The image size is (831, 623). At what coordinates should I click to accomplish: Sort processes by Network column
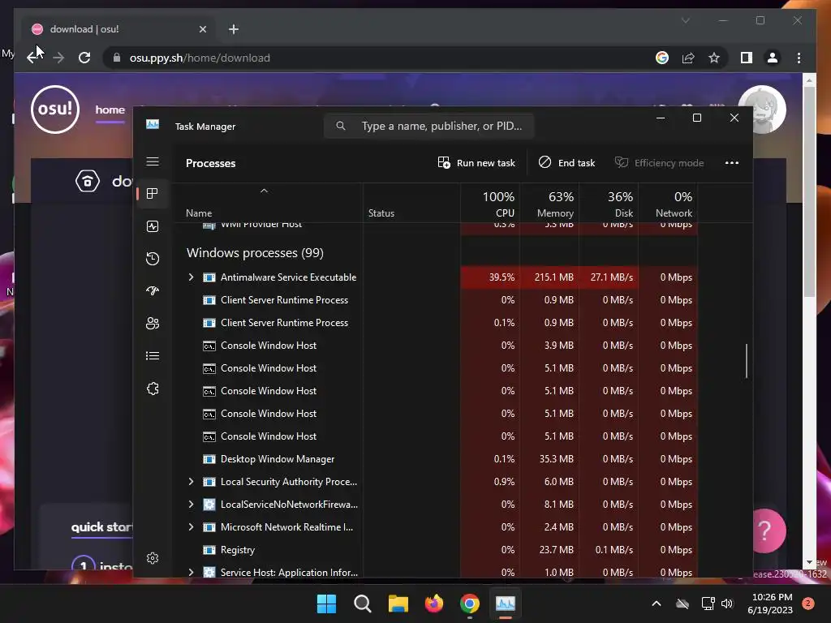669,204
